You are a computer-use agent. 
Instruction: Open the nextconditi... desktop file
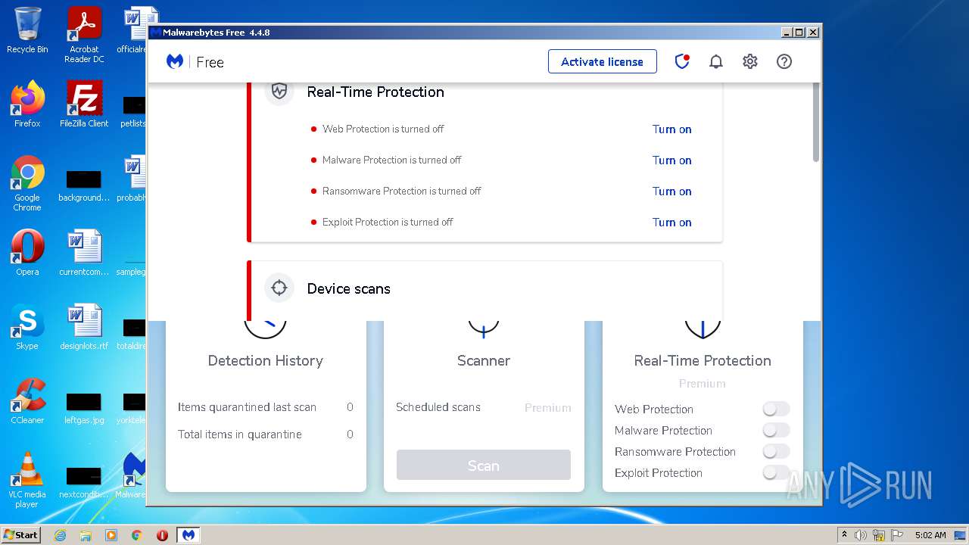tap(84, 481)
